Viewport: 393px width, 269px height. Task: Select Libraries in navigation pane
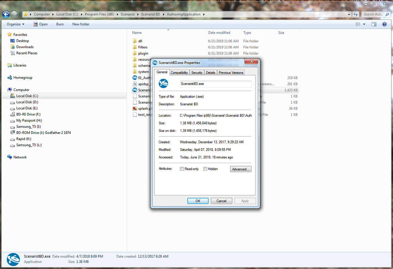pyautogui.click(x=17, y=65)
